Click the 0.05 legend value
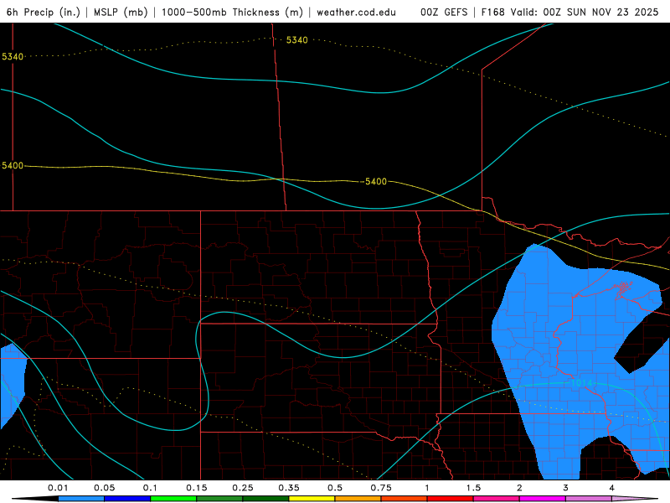Viewport: 670px width, 503px height. 104,488
